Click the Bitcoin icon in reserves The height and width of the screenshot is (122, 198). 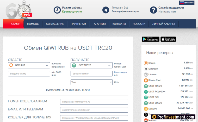[146, 63]
